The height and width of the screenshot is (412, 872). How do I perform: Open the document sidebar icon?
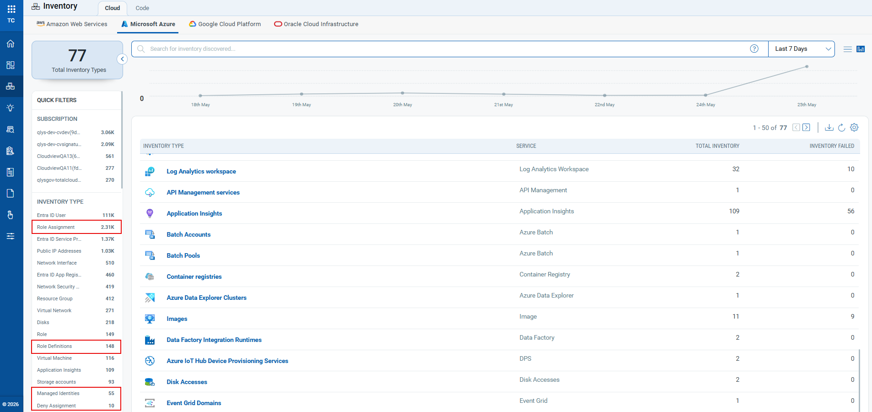tap(11, 193)
